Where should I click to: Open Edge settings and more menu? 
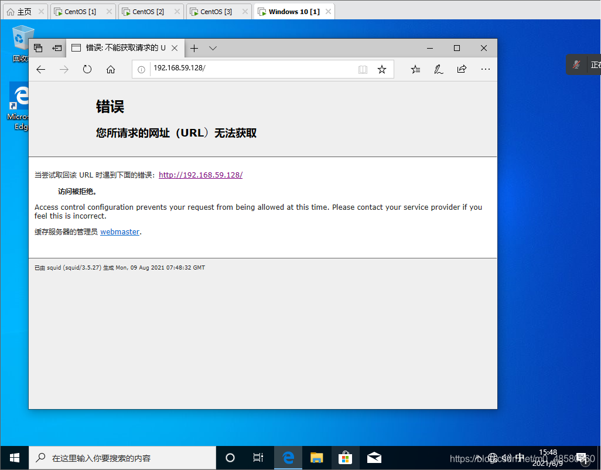click(485, 69)
